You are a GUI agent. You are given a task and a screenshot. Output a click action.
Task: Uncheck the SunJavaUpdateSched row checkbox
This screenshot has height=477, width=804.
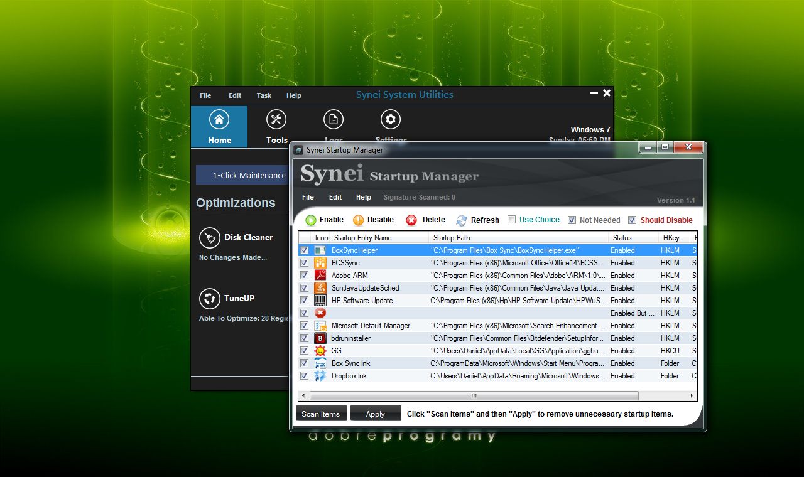304,288
